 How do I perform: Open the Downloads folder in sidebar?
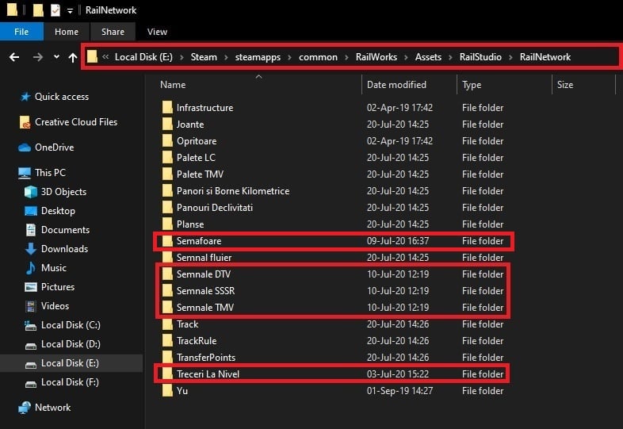[64, 249]
